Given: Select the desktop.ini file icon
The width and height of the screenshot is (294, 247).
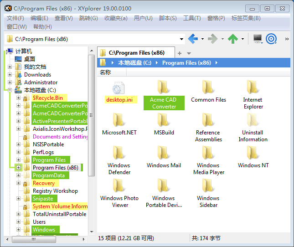Looking at the screenshot, I should click(x=119, y=87).
